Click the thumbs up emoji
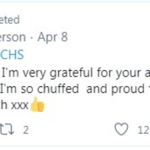150x150 pixels. [x=37, y=104]
